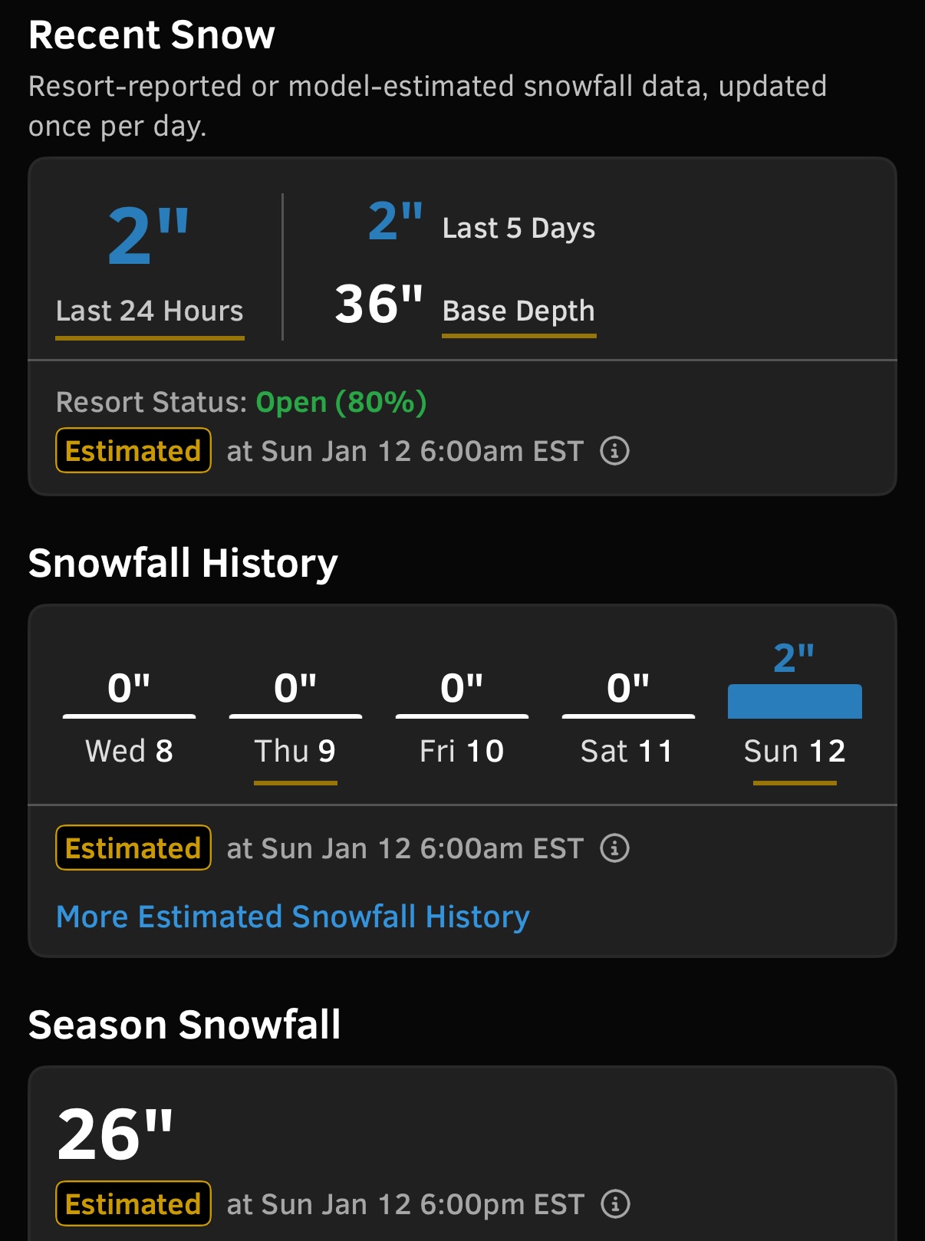Tap the Estimated badge under Snowfall History
This screenshot has width=925, height=1241.
point(133,848)
